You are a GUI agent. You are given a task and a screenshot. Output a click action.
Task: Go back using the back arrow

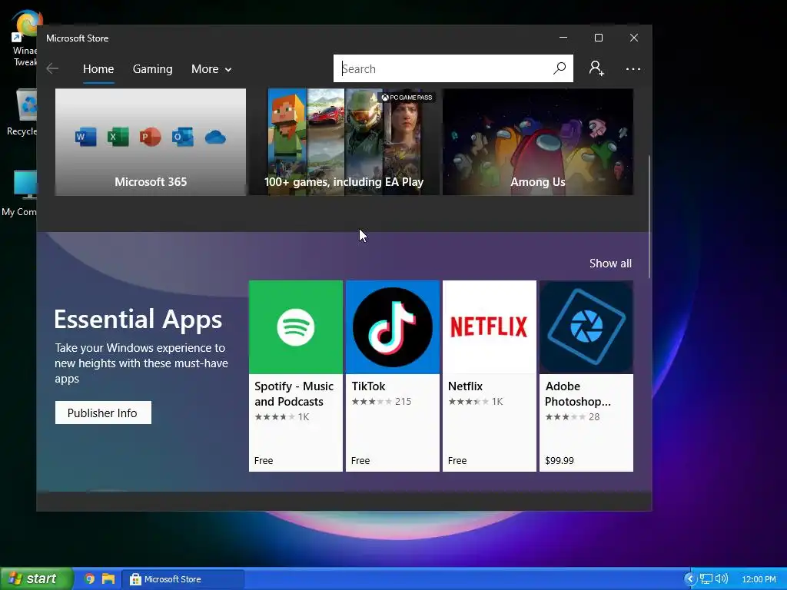pos(52,68)
